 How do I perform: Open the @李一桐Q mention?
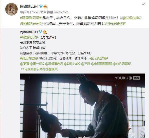tap(37, 64)
